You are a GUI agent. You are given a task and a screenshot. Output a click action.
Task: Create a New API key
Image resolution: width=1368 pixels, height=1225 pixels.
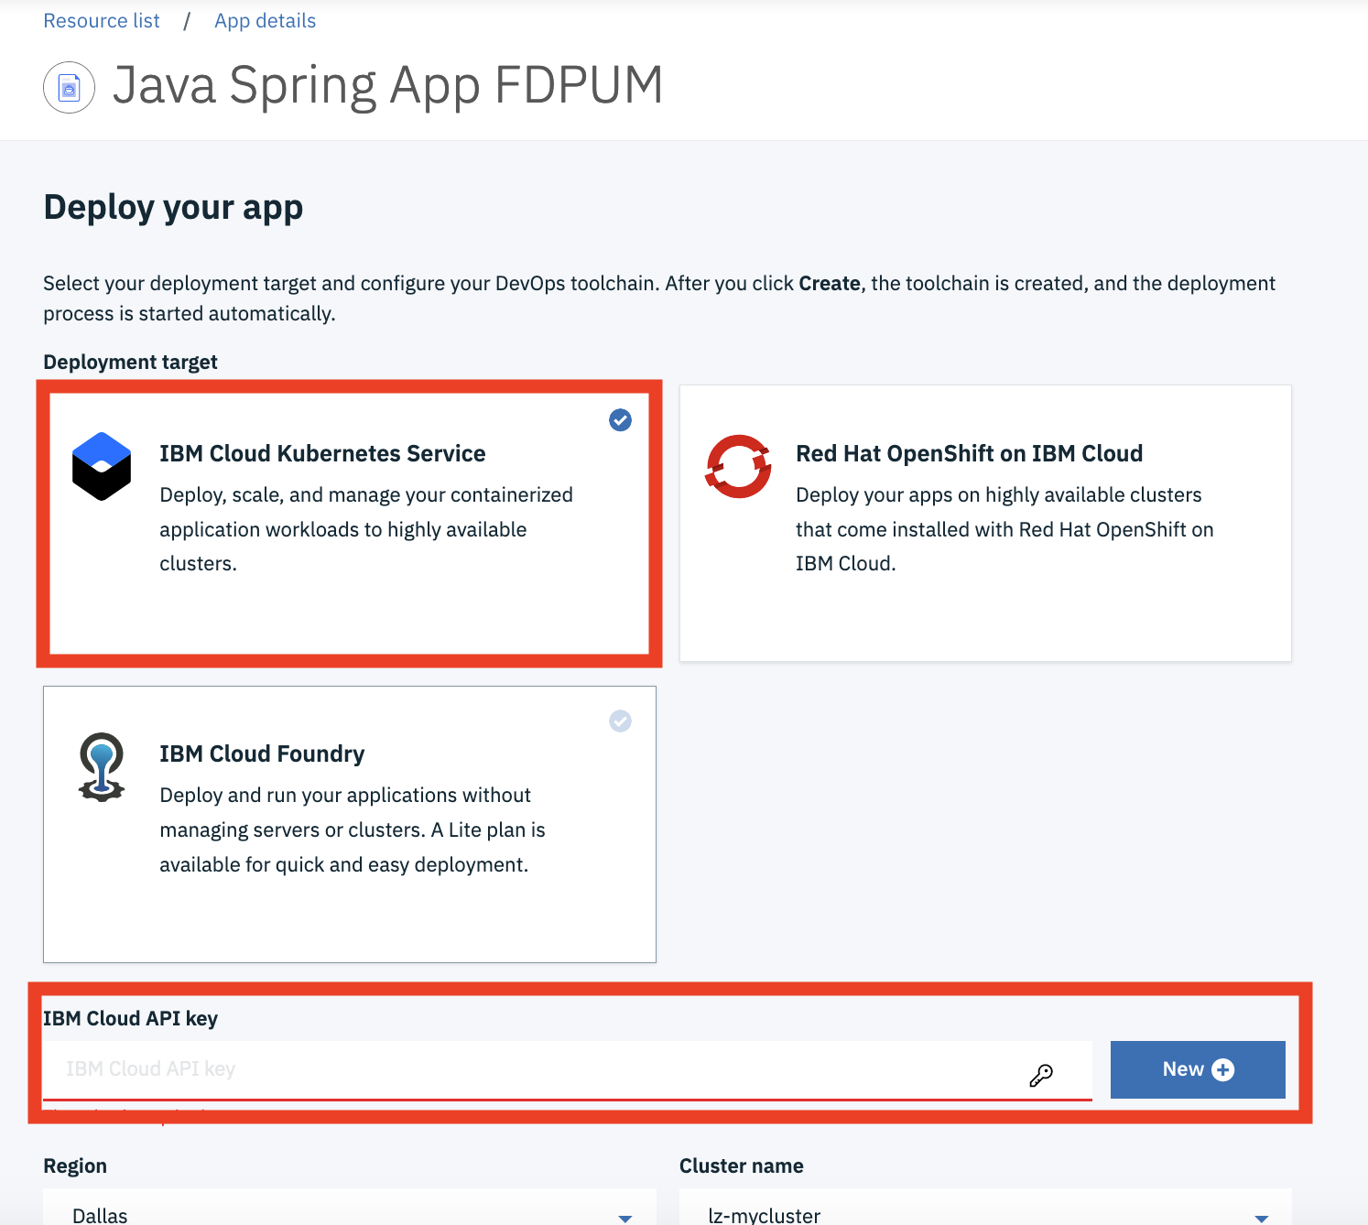coord(1198,1069)
